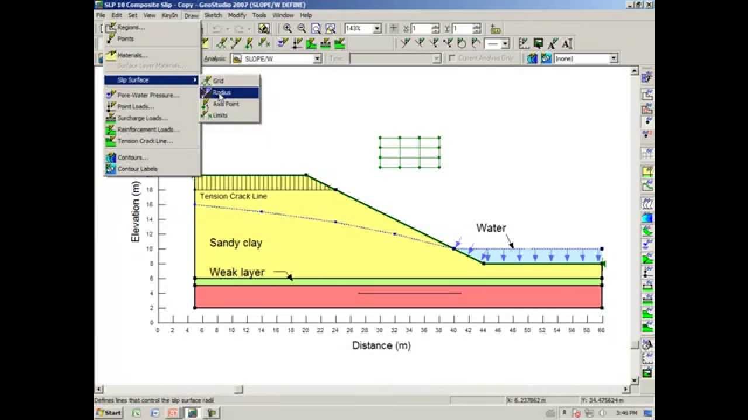Increase the X scale stepper
Image resolution: width=748 pixels, height=420 pixels.
tap(435, 26)
